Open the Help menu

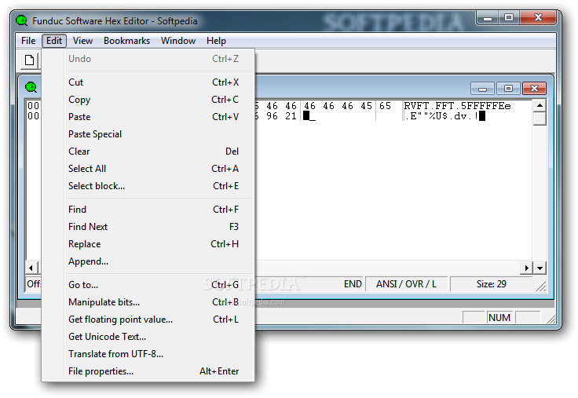tap(216, 41)
